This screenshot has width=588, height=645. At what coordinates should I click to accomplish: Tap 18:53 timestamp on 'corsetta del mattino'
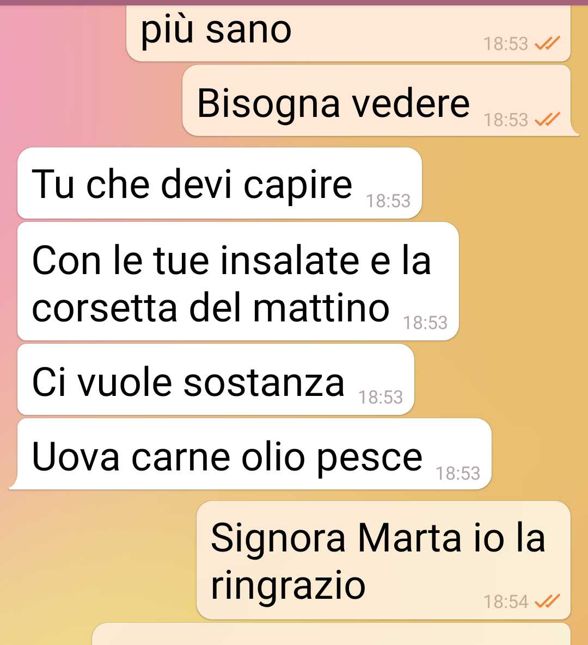(425, 322)
